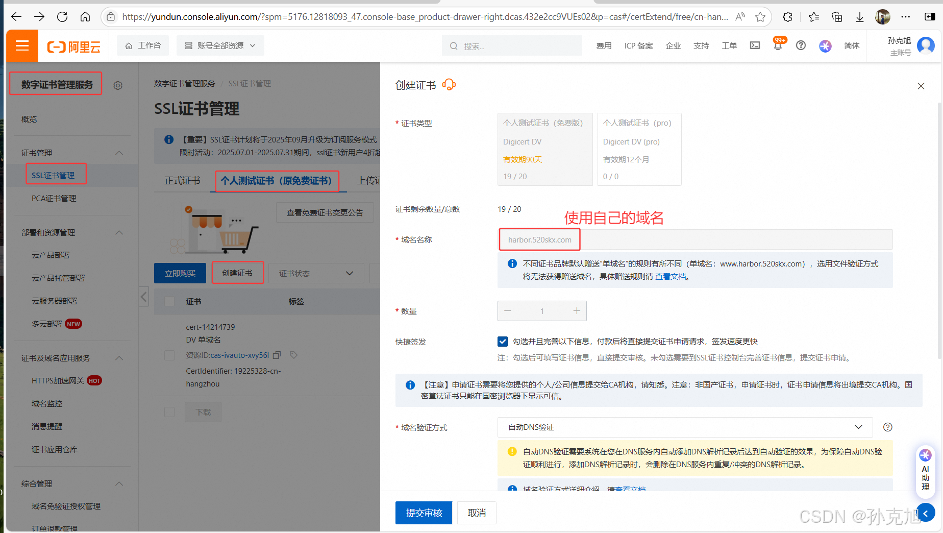
Task: Click the 提交审核 button
Action: 424,513
